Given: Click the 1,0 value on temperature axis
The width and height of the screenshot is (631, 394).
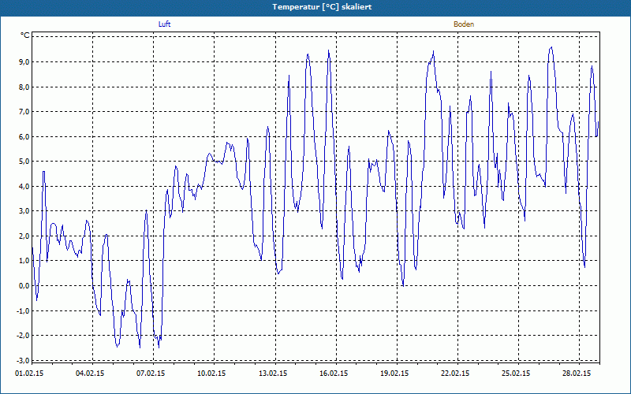Looking at the screenshot, I should click(24, 261).
